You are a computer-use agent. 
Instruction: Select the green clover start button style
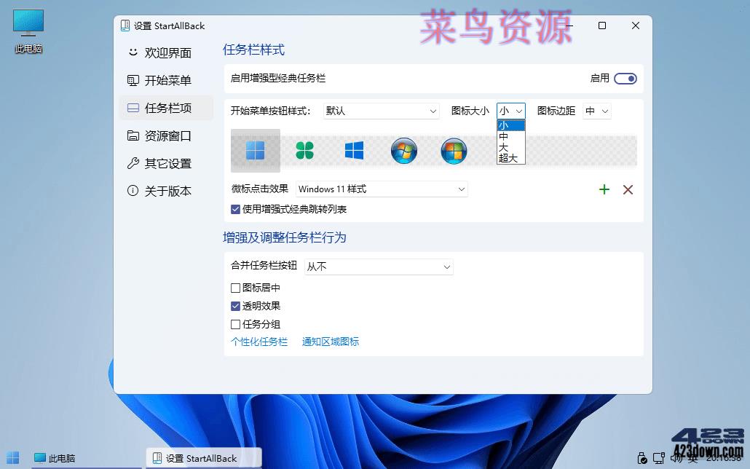point(304,151)
